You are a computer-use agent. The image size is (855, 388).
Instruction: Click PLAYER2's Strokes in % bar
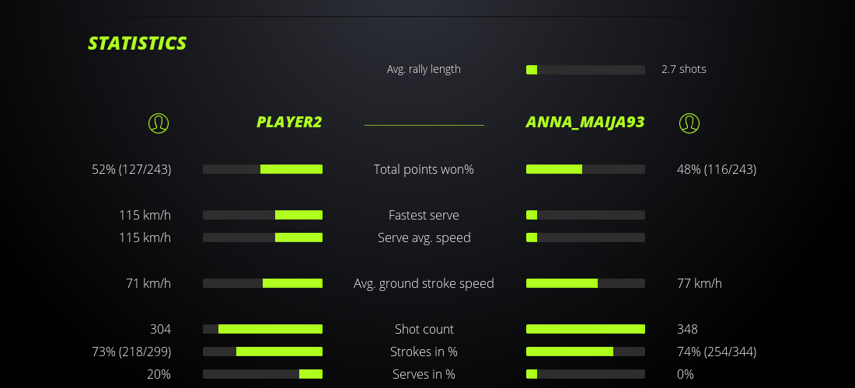pyautogui.click(x=263, y=352)
